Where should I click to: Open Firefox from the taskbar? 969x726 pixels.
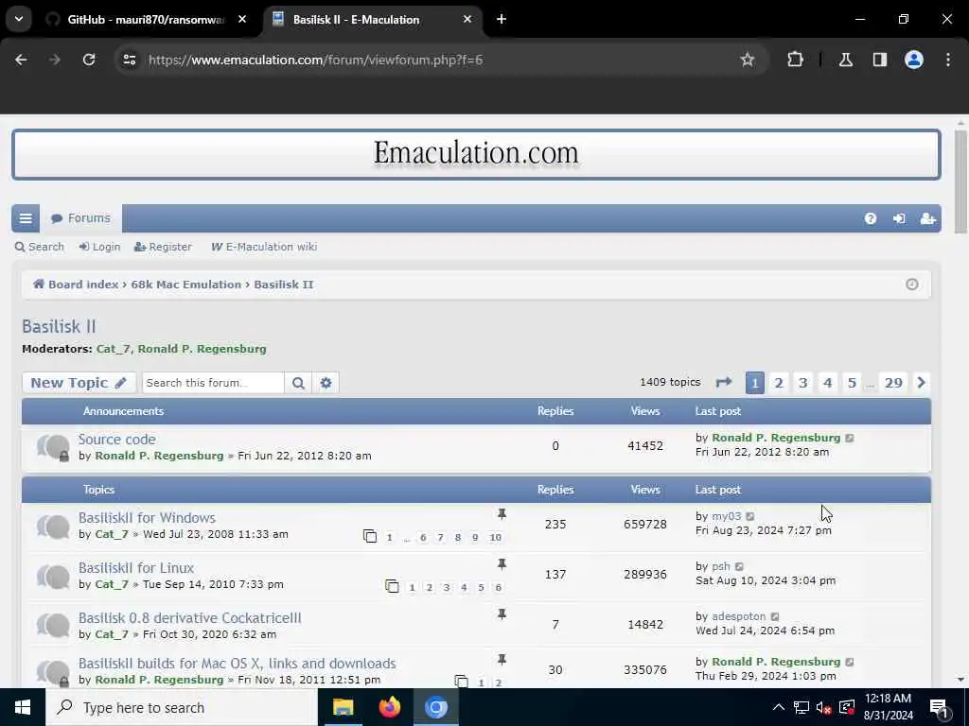[389, 707]
